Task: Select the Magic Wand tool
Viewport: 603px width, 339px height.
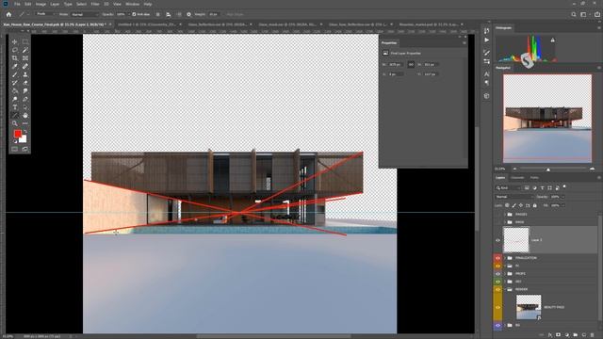Action: (x=25, y=50)
